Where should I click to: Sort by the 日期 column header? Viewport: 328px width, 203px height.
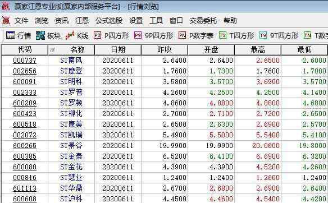pos(118,50)
